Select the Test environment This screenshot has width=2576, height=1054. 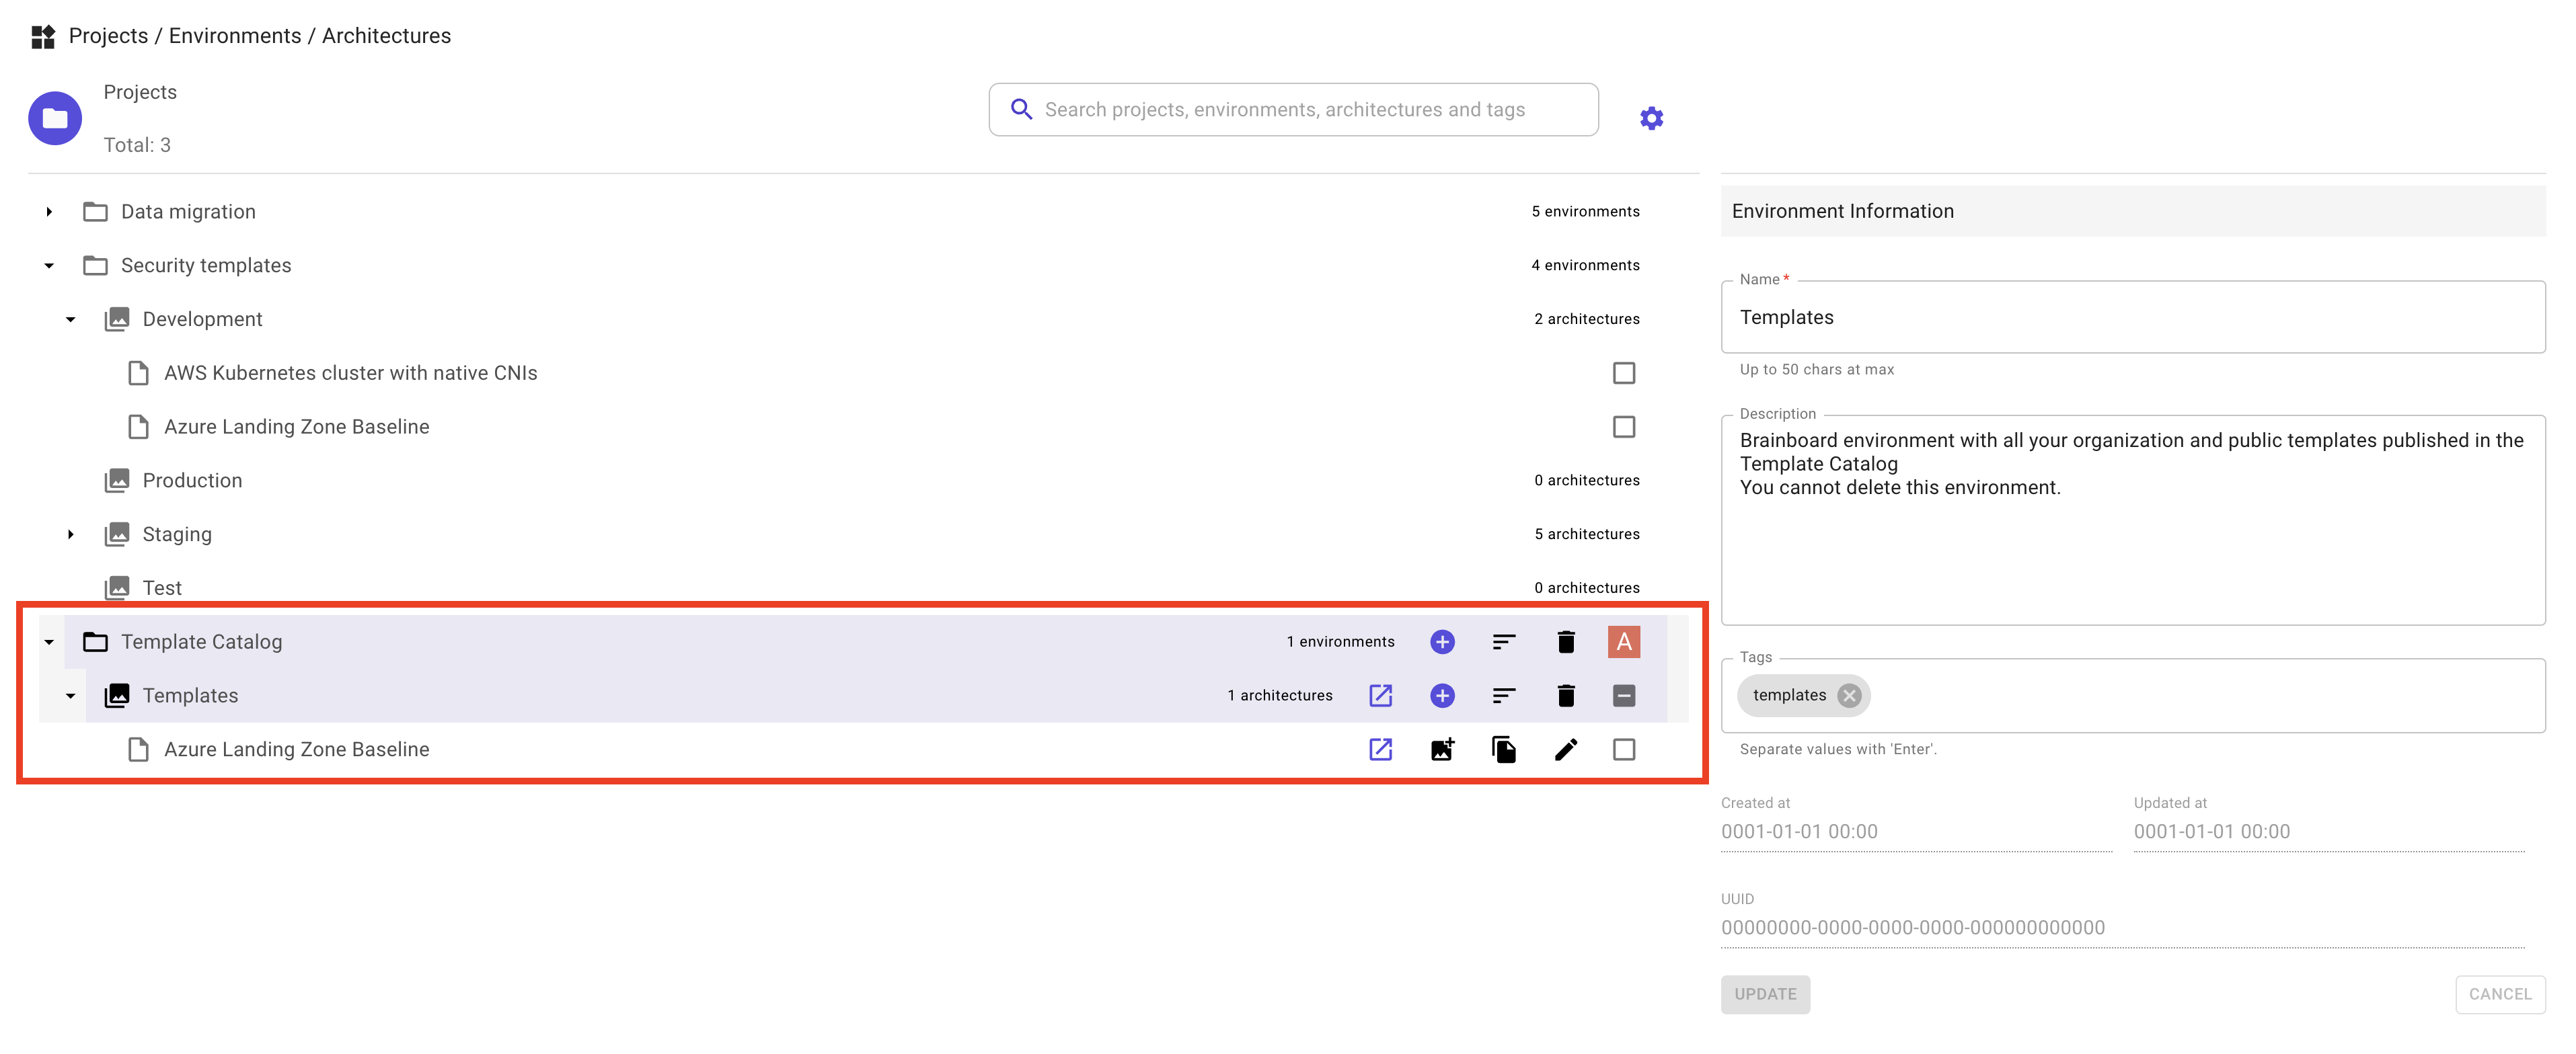coord(162,588)
